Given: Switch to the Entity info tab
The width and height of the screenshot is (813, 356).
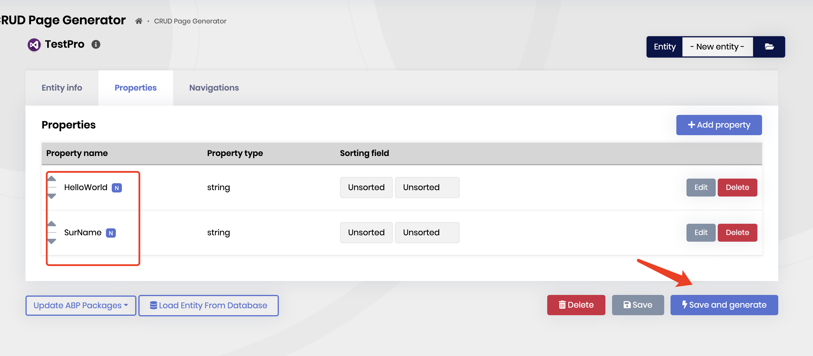Looking at the screenshot, I should pyautogui.click(x=62, y=88).
